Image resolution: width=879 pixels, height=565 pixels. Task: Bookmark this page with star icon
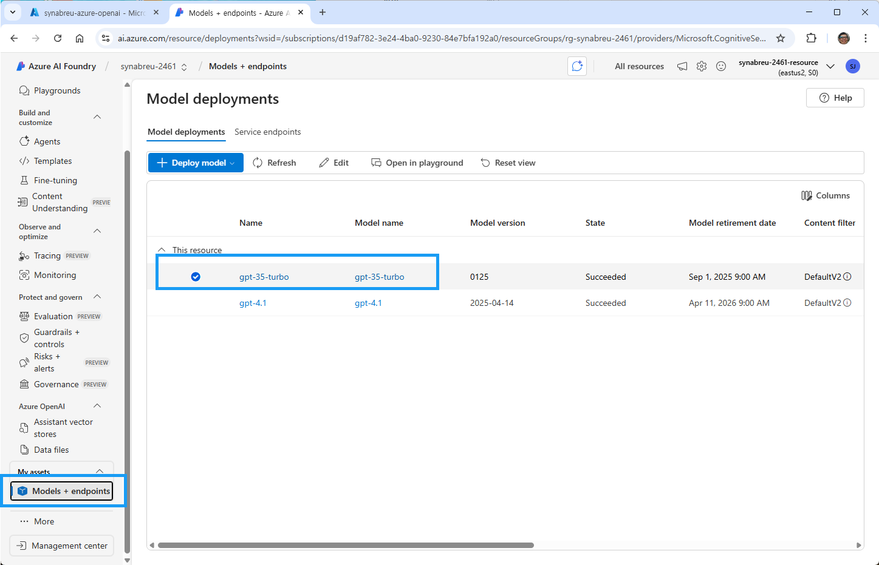(x=781, y=38)
